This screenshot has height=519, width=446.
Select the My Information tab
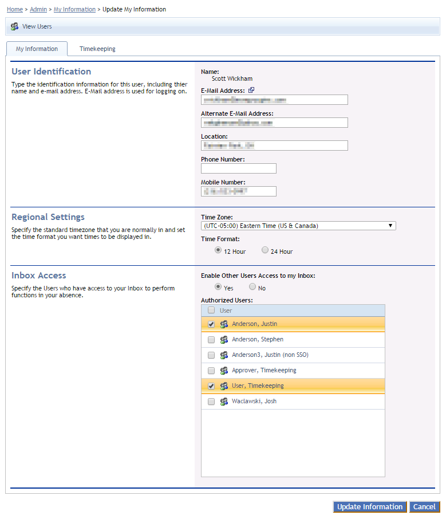click(37, 49)
